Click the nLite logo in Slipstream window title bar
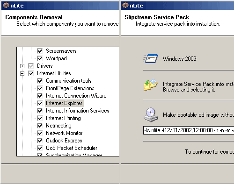This screenshot has width=234, height=184. pos(125,6)
